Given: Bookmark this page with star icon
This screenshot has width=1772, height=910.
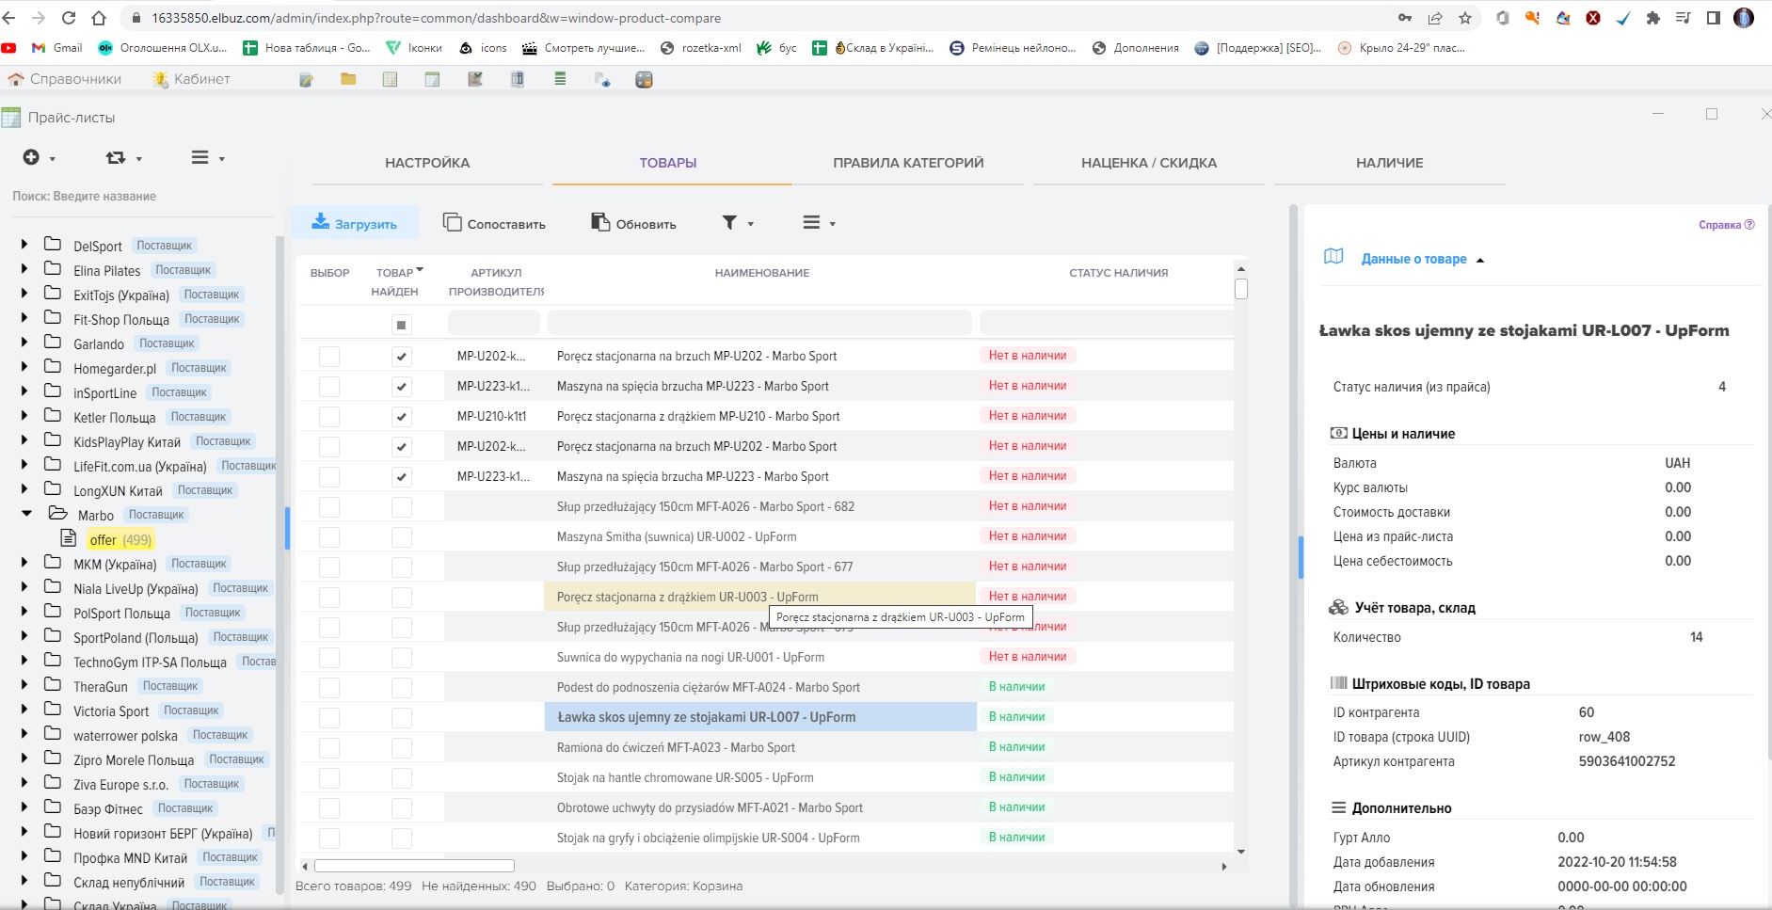Looking at the screenshot, I should click(x=1465, y=18).
